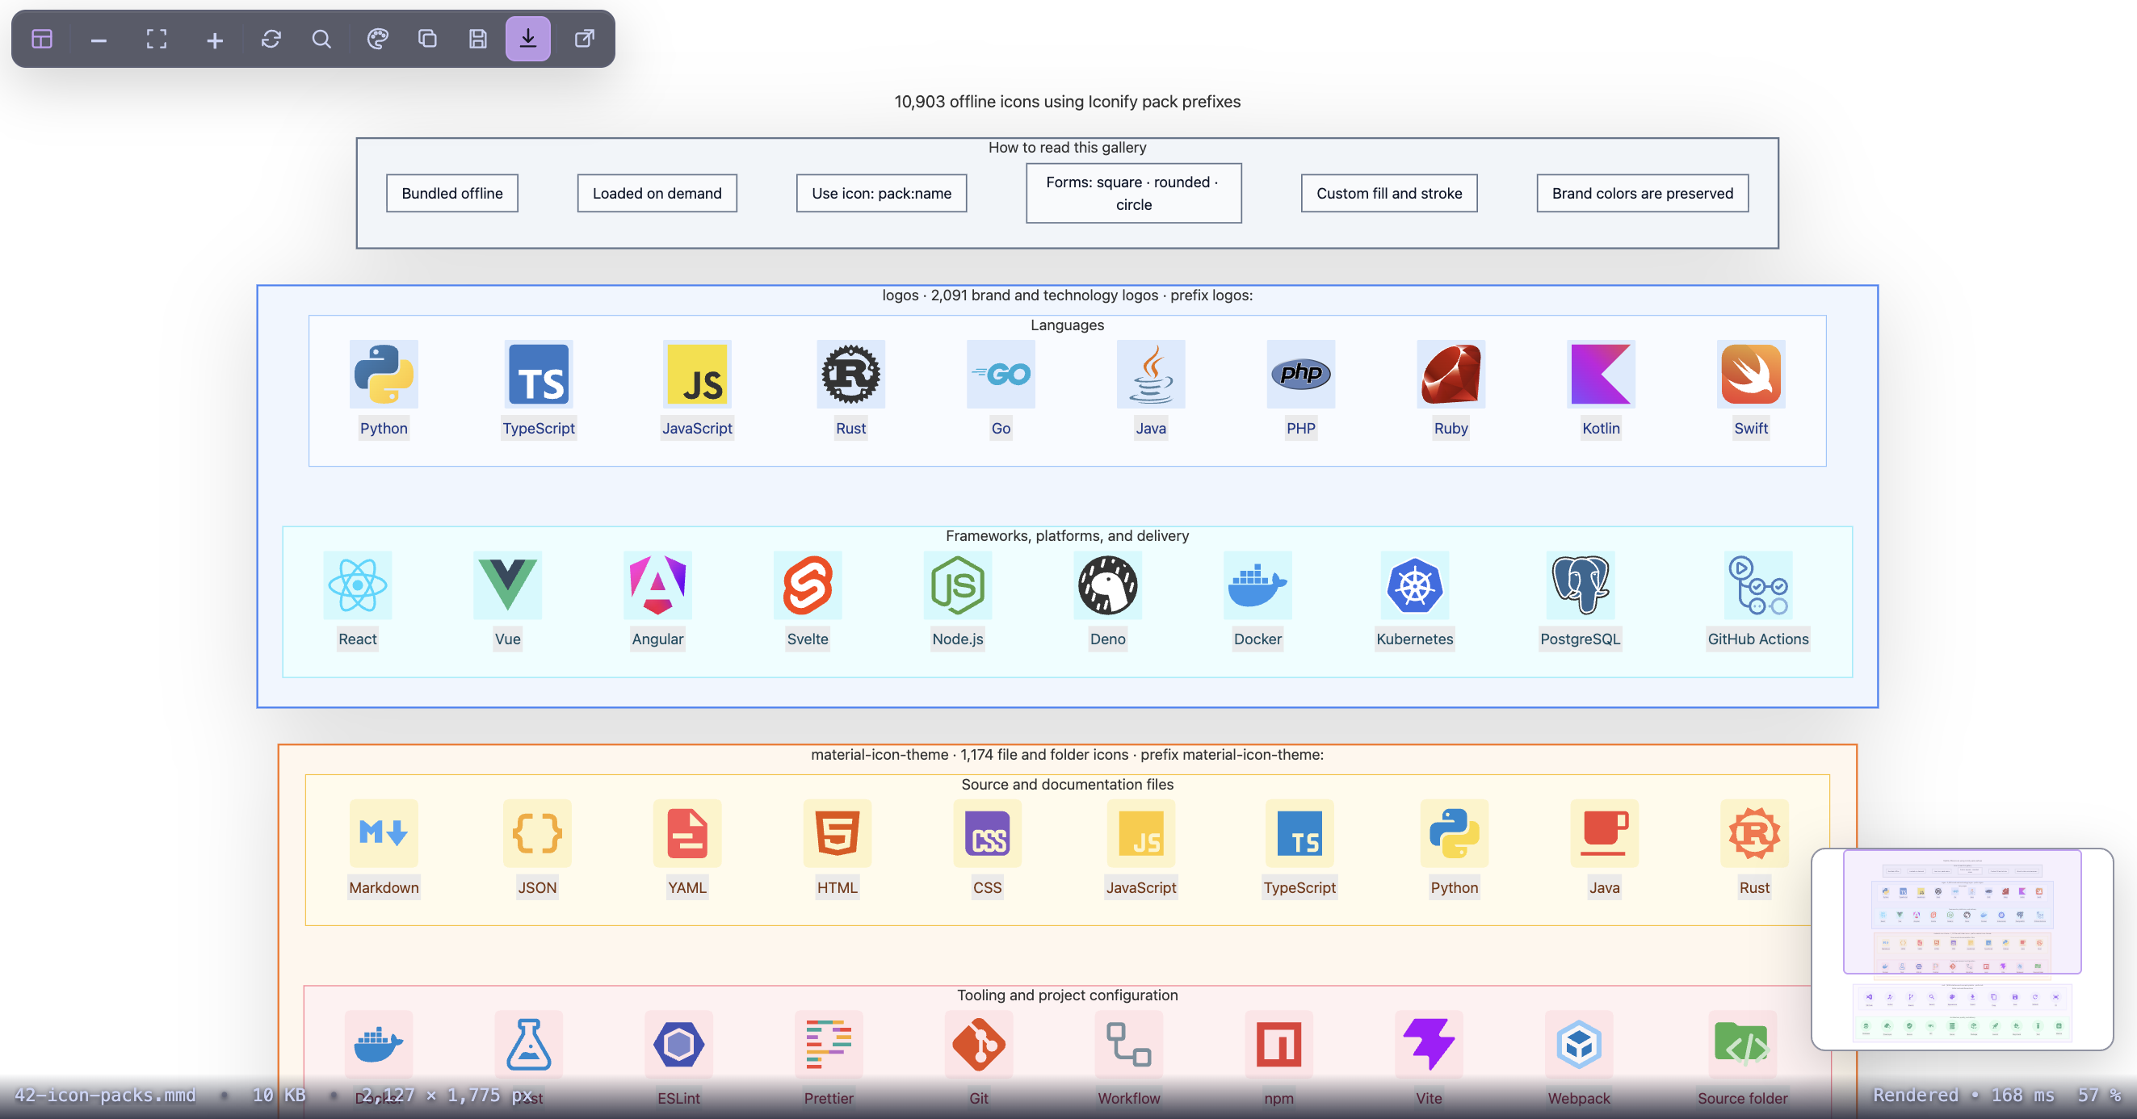Image resolution: width=2137 pixels, height=1119 pixels.
Task: Select the Forms square rounded circle node
Action: point(1133,193)
